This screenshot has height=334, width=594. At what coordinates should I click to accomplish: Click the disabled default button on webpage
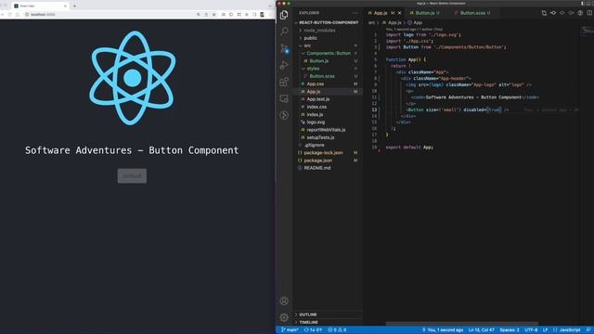pyautogui.click(x=132, y=175)
